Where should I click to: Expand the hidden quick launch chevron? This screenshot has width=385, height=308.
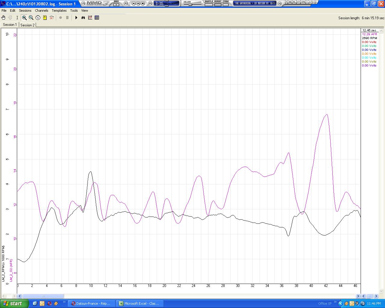64,302
